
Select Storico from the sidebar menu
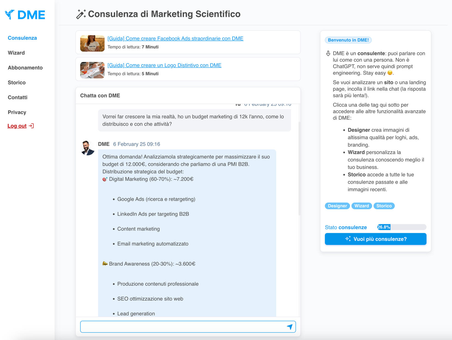[16, 82]
